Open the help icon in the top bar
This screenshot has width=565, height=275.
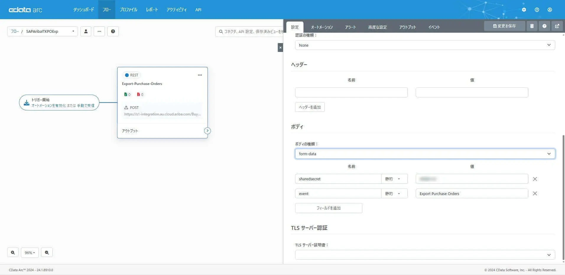tap(537, 10)
